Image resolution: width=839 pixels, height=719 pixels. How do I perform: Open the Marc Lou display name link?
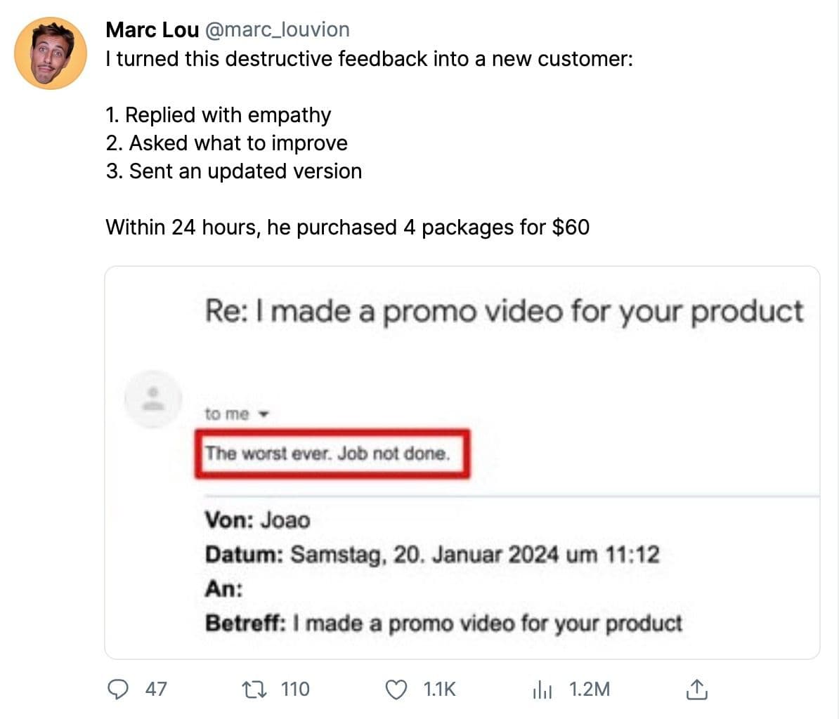152,29
